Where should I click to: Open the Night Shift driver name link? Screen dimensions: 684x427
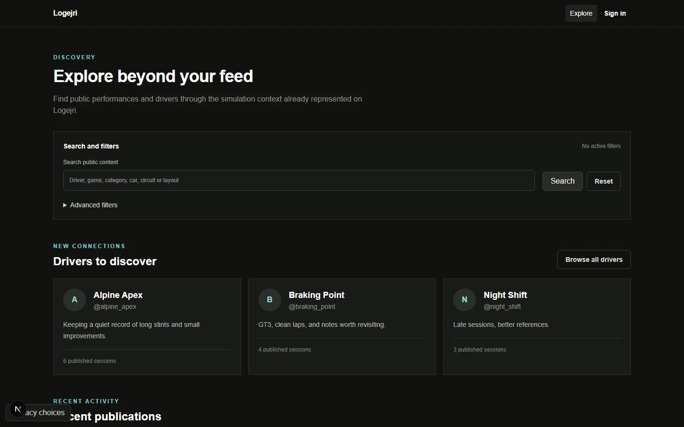505,295
